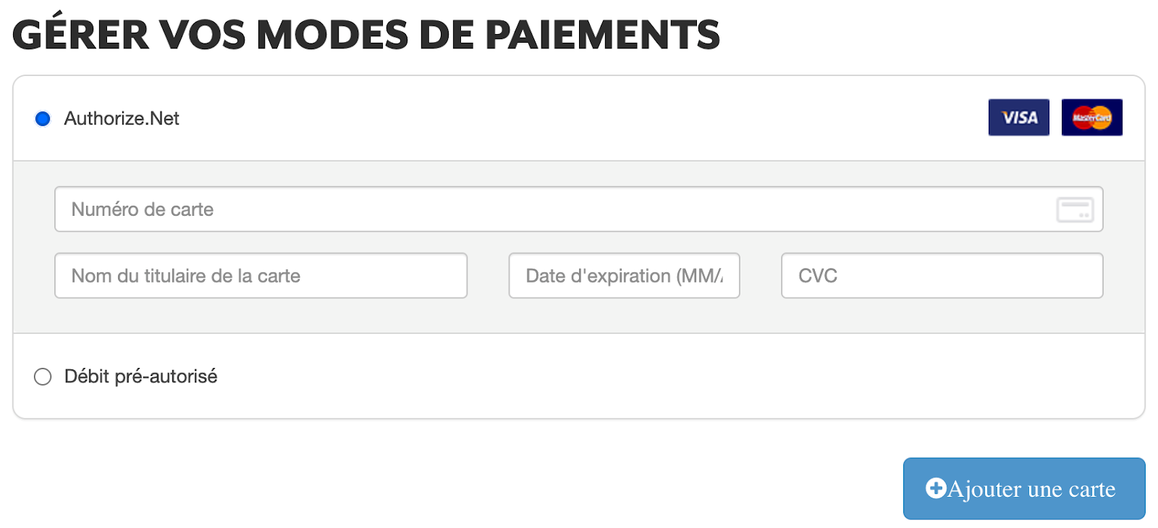Viewport: 1158px width, 528px height.
Task: Select the Débit pré-autorisé radio button
Action: coord(43,377)
